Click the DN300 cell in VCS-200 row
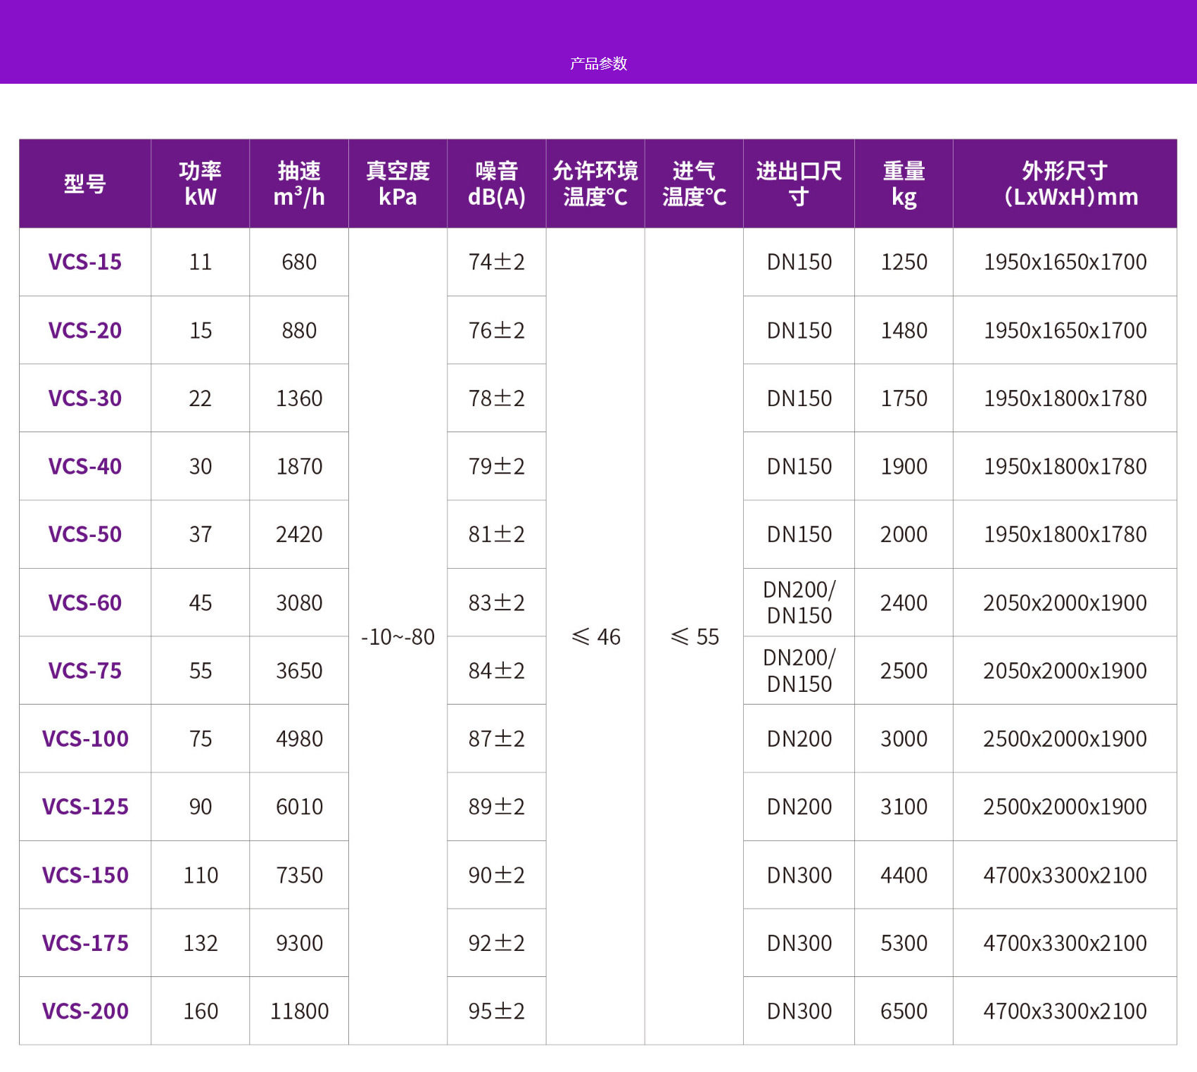Viewport: 1197px width, 1072px height. click(x=799, y=1011)
